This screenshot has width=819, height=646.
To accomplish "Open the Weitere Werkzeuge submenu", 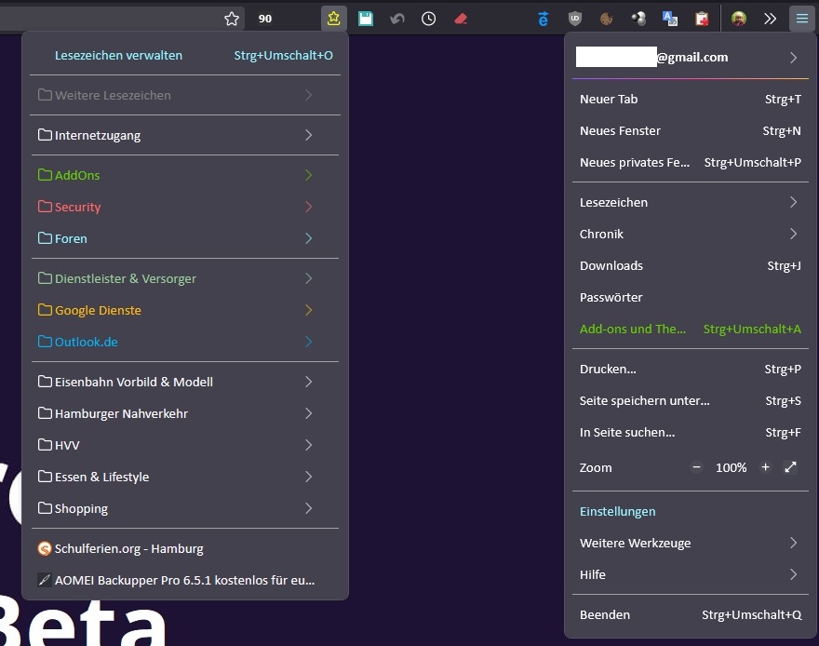I will (x=690, y=543).
